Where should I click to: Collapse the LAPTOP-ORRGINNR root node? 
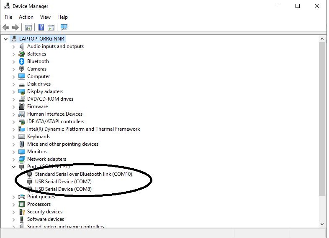click(5, 39)
